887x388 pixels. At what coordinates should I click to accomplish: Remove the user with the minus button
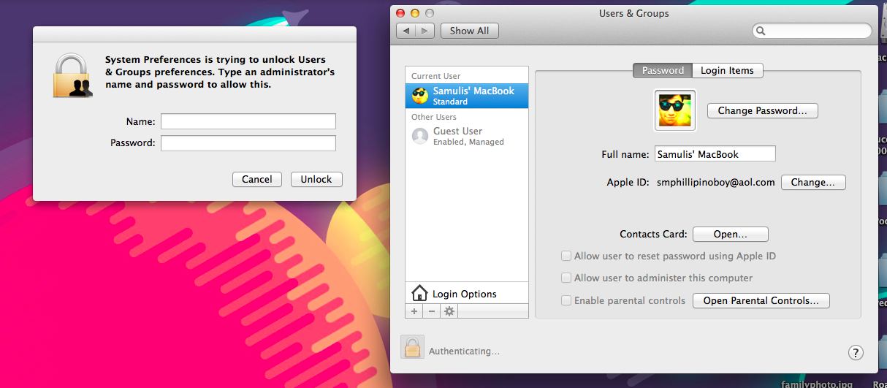(432, 311)
